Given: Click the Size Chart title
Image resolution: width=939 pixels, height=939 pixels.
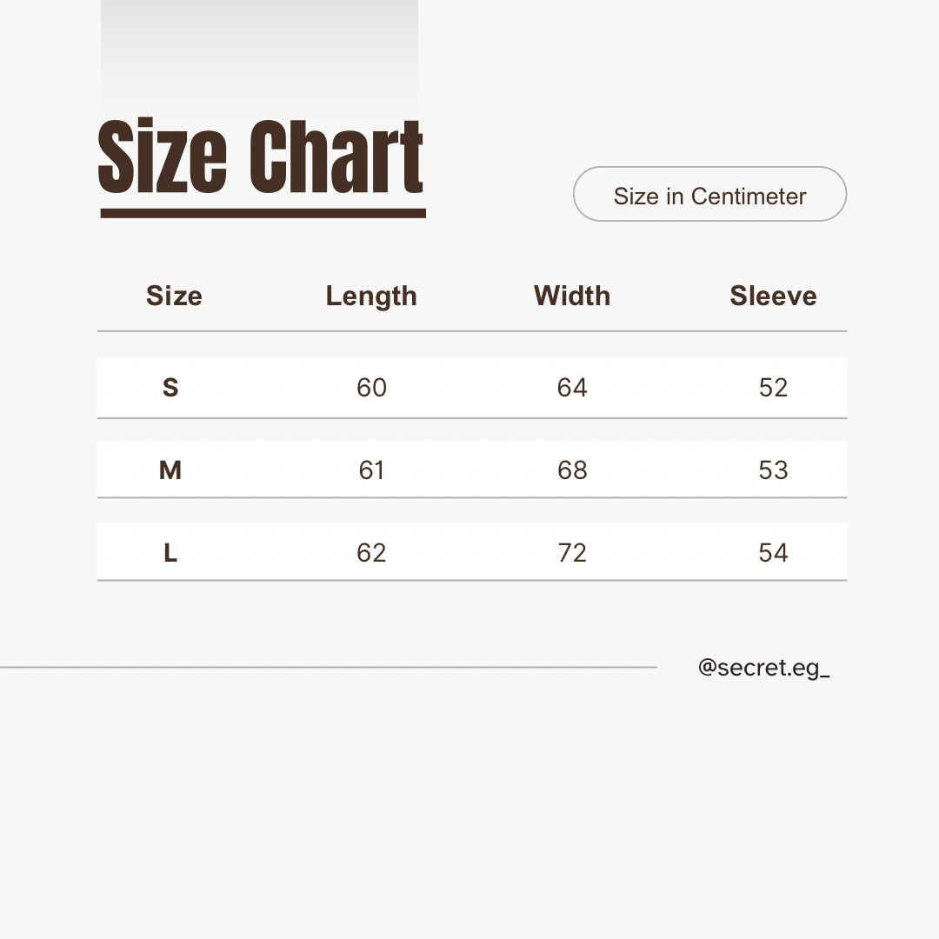Looking at the screenshot, I should click(261, 156).
